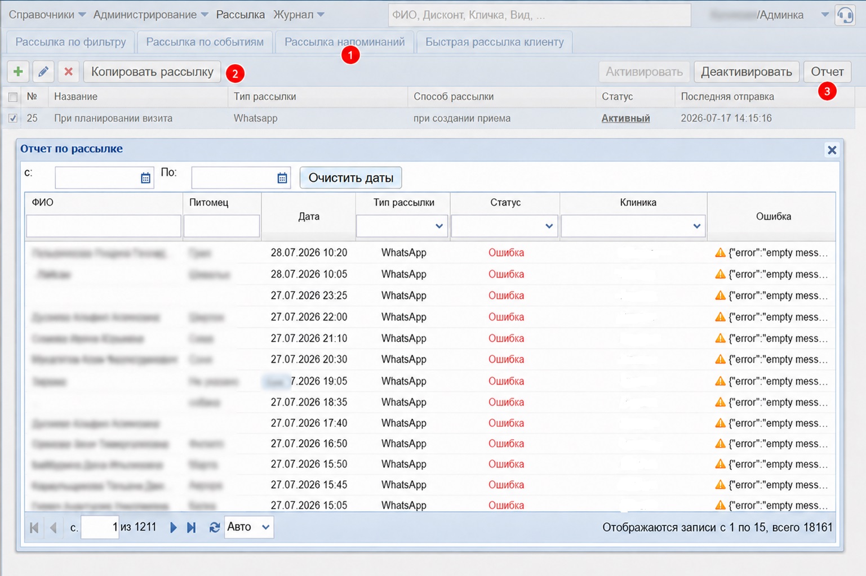The image size is (866, 576).
Task: Click the Очистить даты button
Action: (x=350, y=178)
